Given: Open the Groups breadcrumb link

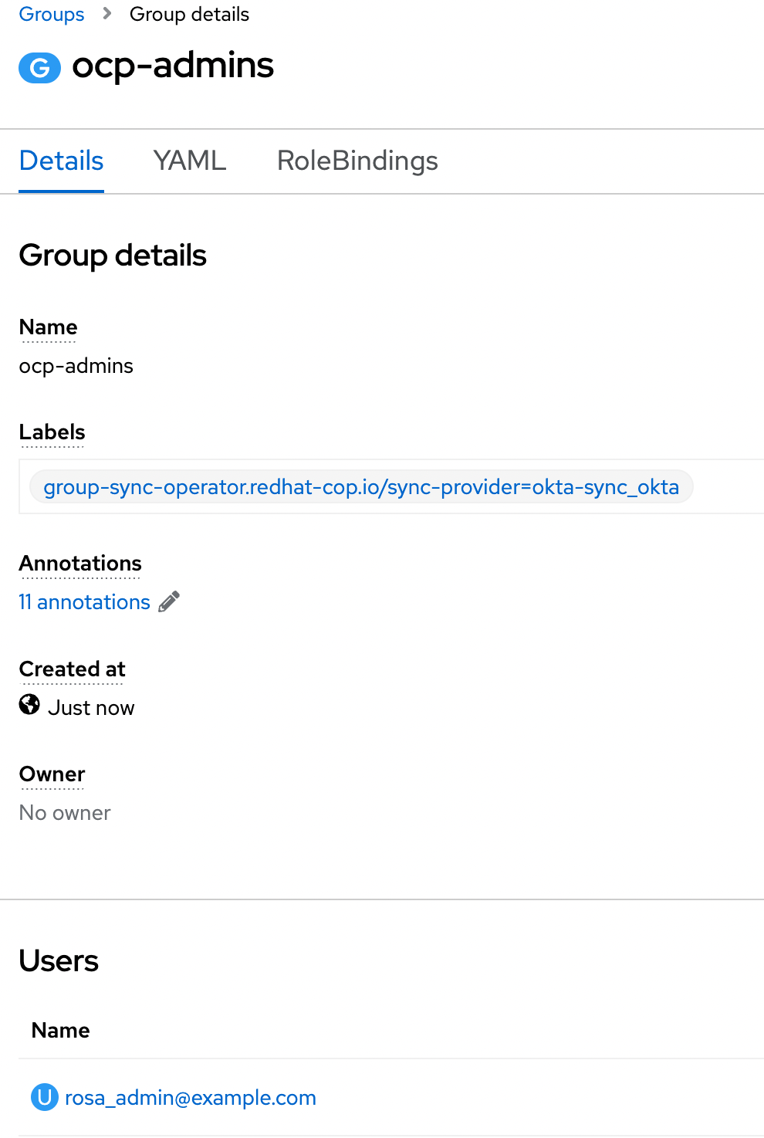Looking at the screenshot, I should 51,13.
